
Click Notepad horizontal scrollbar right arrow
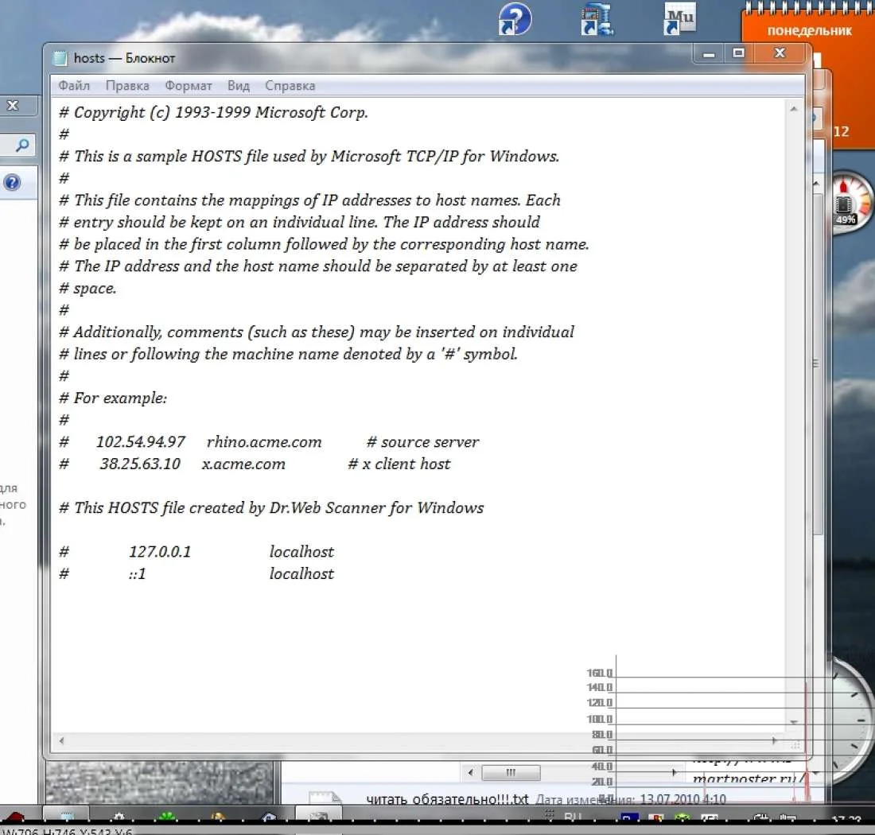774,740
